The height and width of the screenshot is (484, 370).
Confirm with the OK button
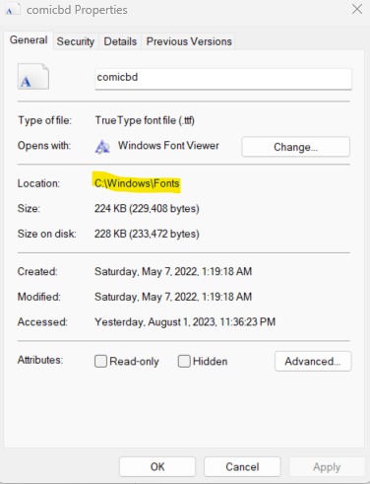[157, 466]
